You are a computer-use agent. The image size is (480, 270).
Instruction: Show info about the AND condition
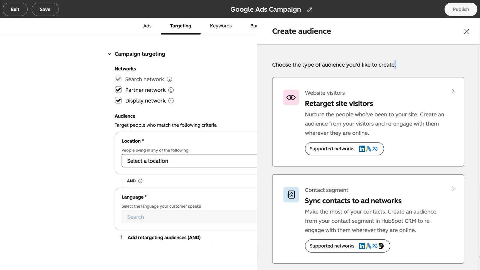pos(140,181)
